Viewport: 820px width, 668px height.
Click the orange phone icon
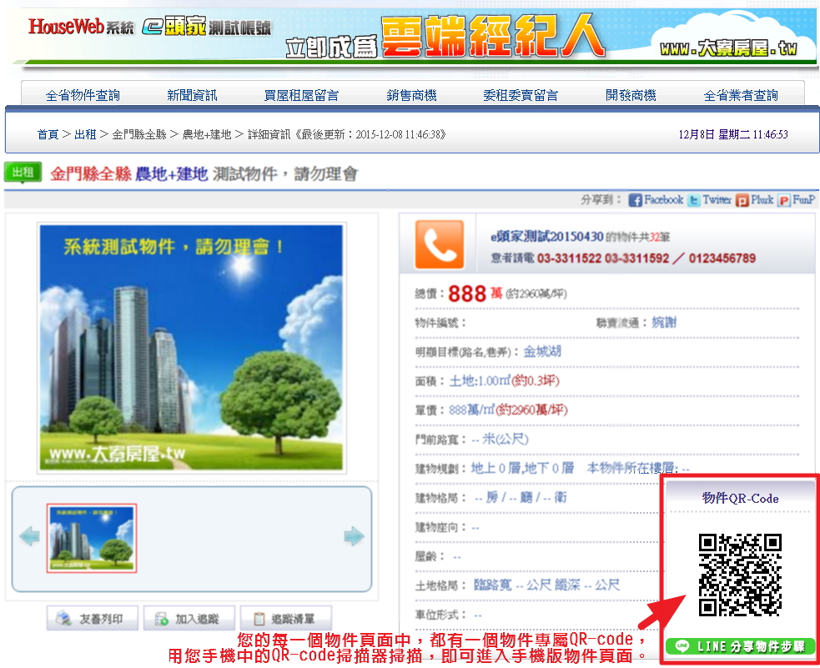click(x=440, y=244)
